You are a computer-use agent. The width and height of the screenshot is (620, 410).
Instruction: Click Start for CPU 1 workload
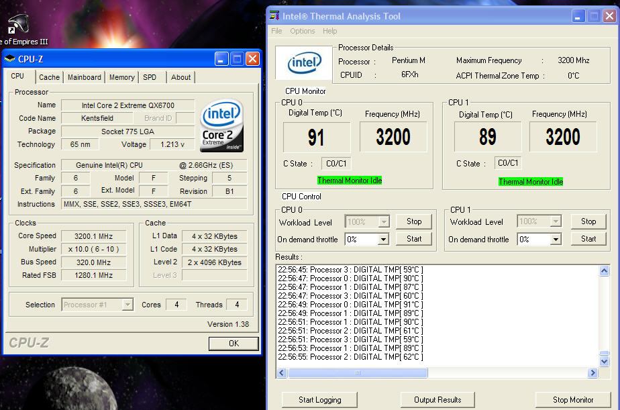[588, 239]
